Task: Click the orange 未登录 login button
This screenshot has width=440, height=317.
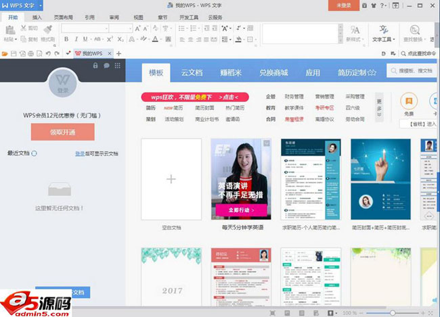Action: tap(344, 5)
